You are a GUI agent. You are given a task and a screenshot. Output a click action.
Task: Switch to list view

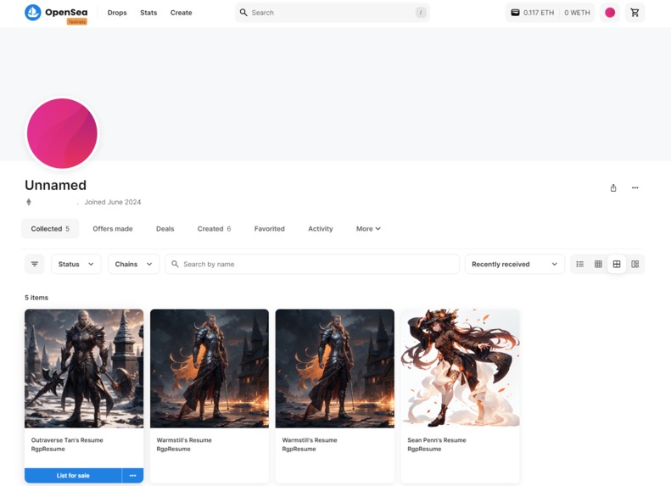(580, 264)
